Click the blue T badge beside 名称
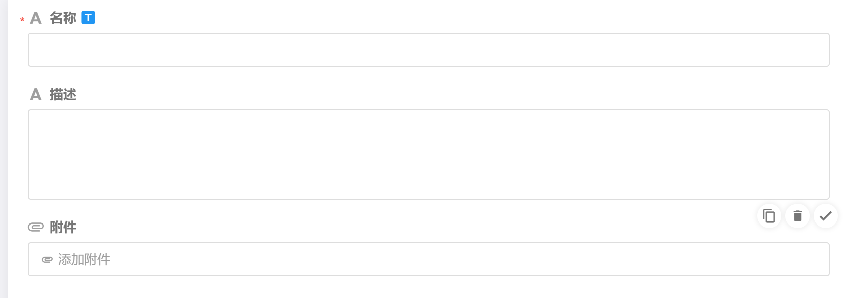 [x=88, y=18]
